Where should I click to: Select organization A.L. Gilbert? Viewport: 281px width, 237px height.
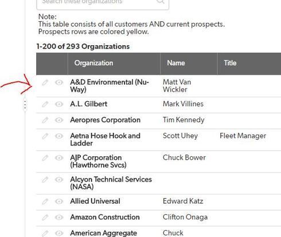89,104
